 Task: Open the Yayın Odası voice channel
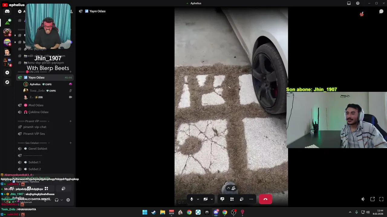pyautogui.click(x=44, y=77)
